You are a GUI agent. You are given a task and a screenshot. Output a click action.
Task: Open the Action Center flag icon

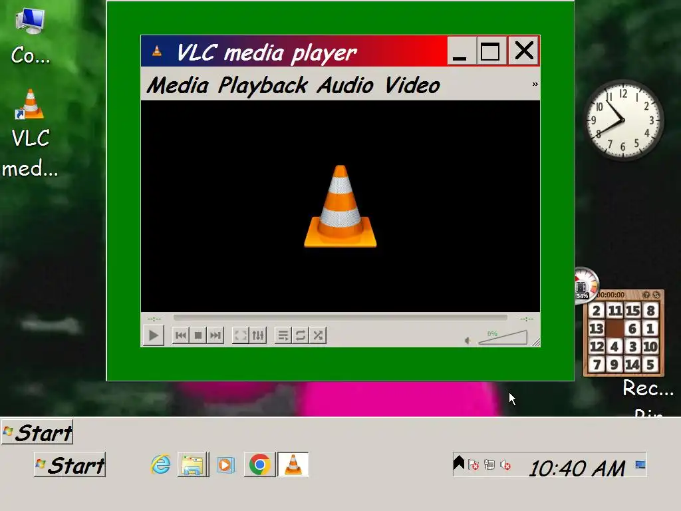click(474, 465)
